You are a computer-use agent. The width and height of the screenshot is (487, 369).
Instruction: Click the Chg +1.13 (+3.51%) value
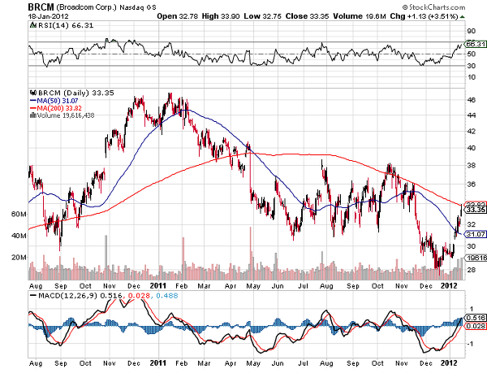click(424, 16)
